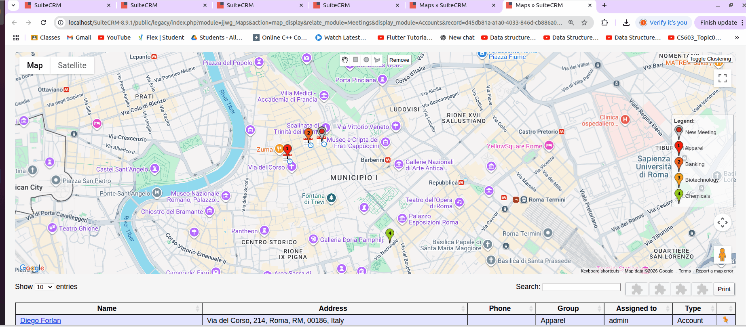Select the circle drawing tool

(x=366, y=60)
